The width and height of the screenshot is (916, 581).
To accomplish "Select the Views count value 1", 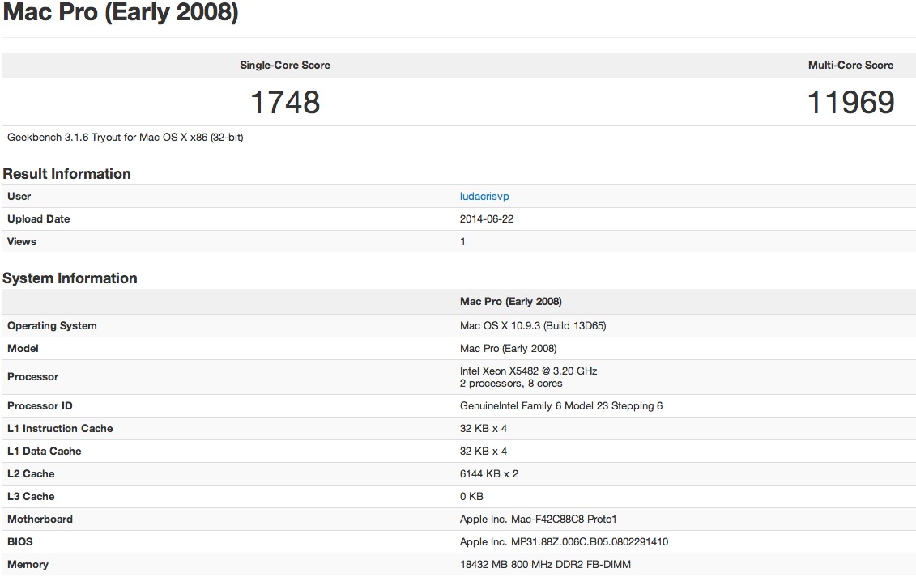I will 462,242.
